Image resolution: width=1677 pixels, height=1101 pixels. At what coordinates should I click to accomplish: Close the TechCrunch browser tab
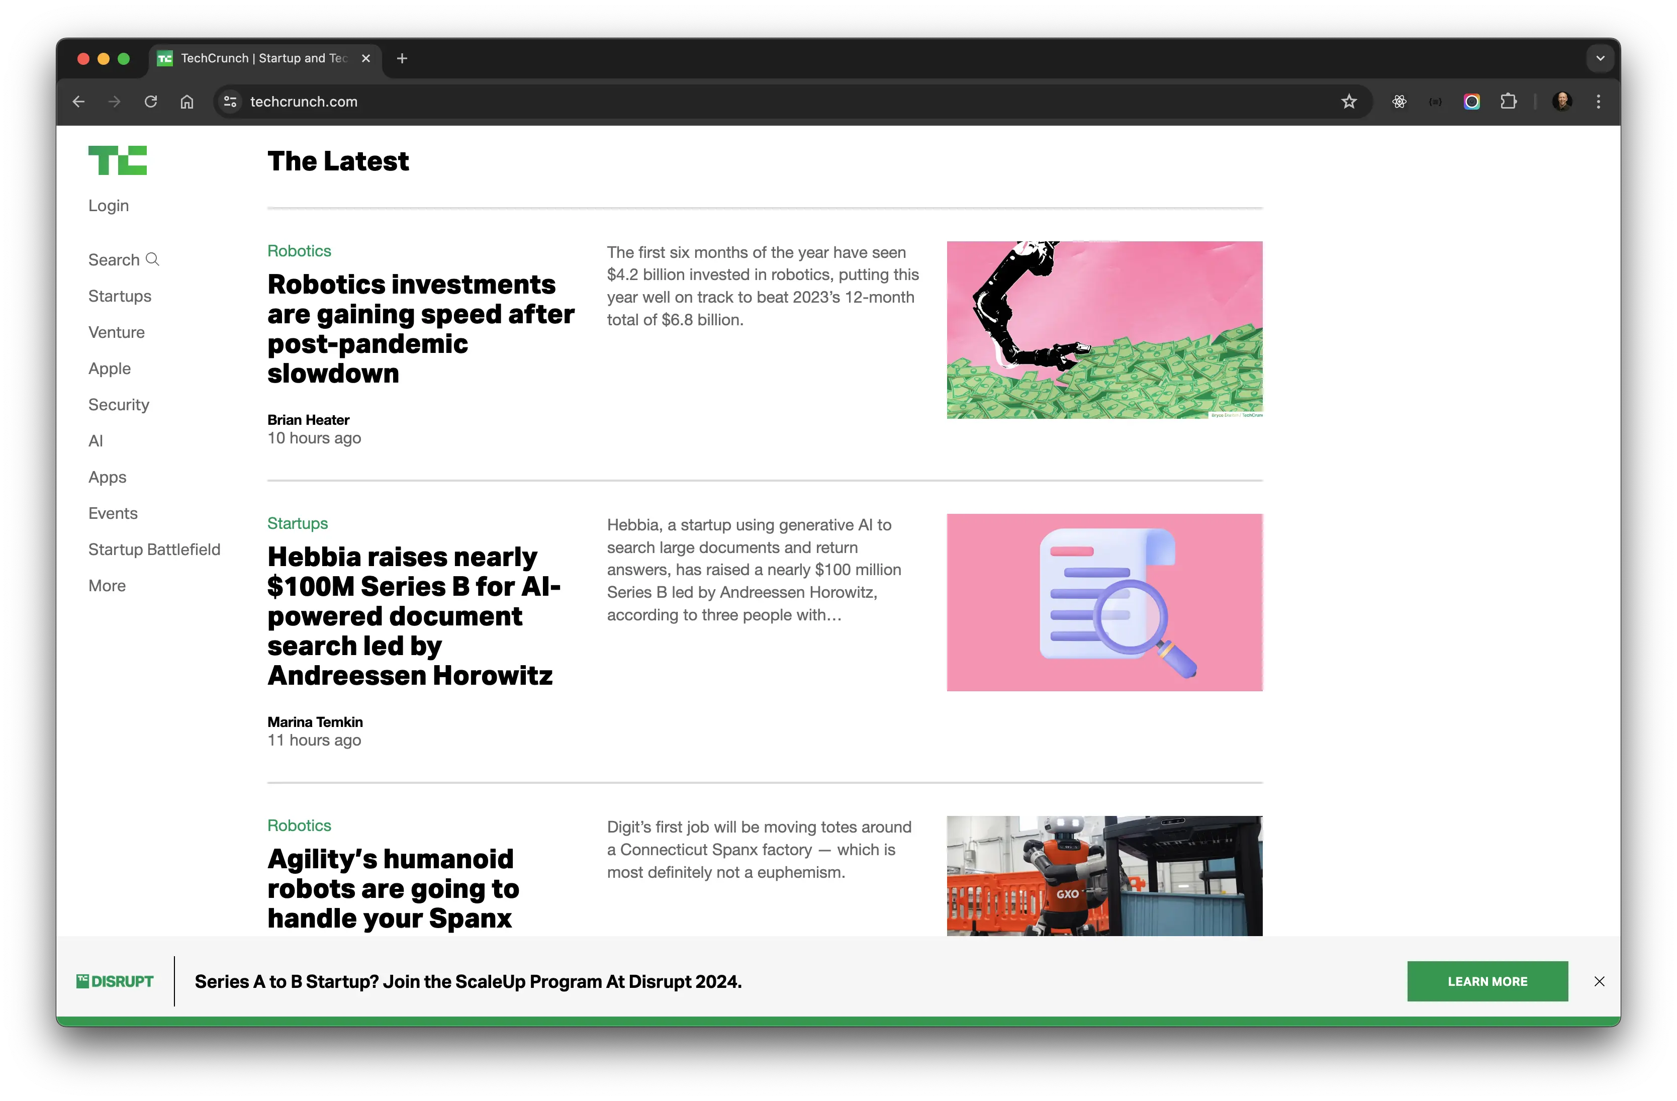365,58
